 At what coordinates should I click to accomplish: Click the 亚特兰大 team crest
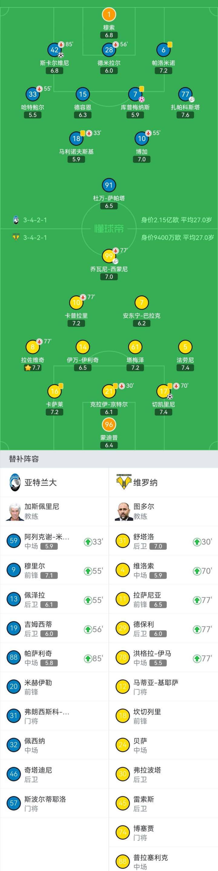click(x=15, y=482)
